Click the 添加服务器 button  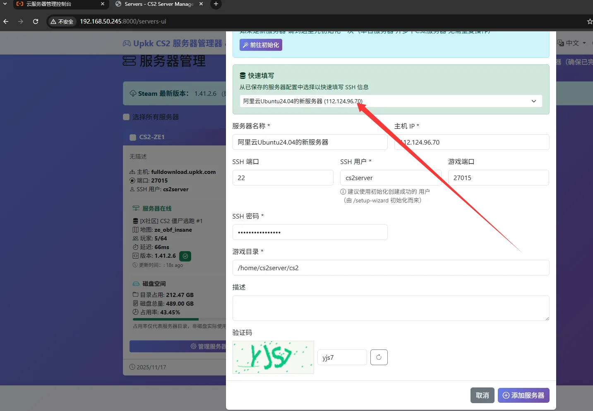tap(523, 395)
